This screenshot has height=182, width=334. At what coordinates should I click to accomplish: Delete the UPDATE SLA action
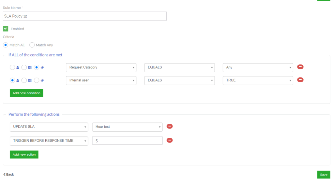point(170,126)
